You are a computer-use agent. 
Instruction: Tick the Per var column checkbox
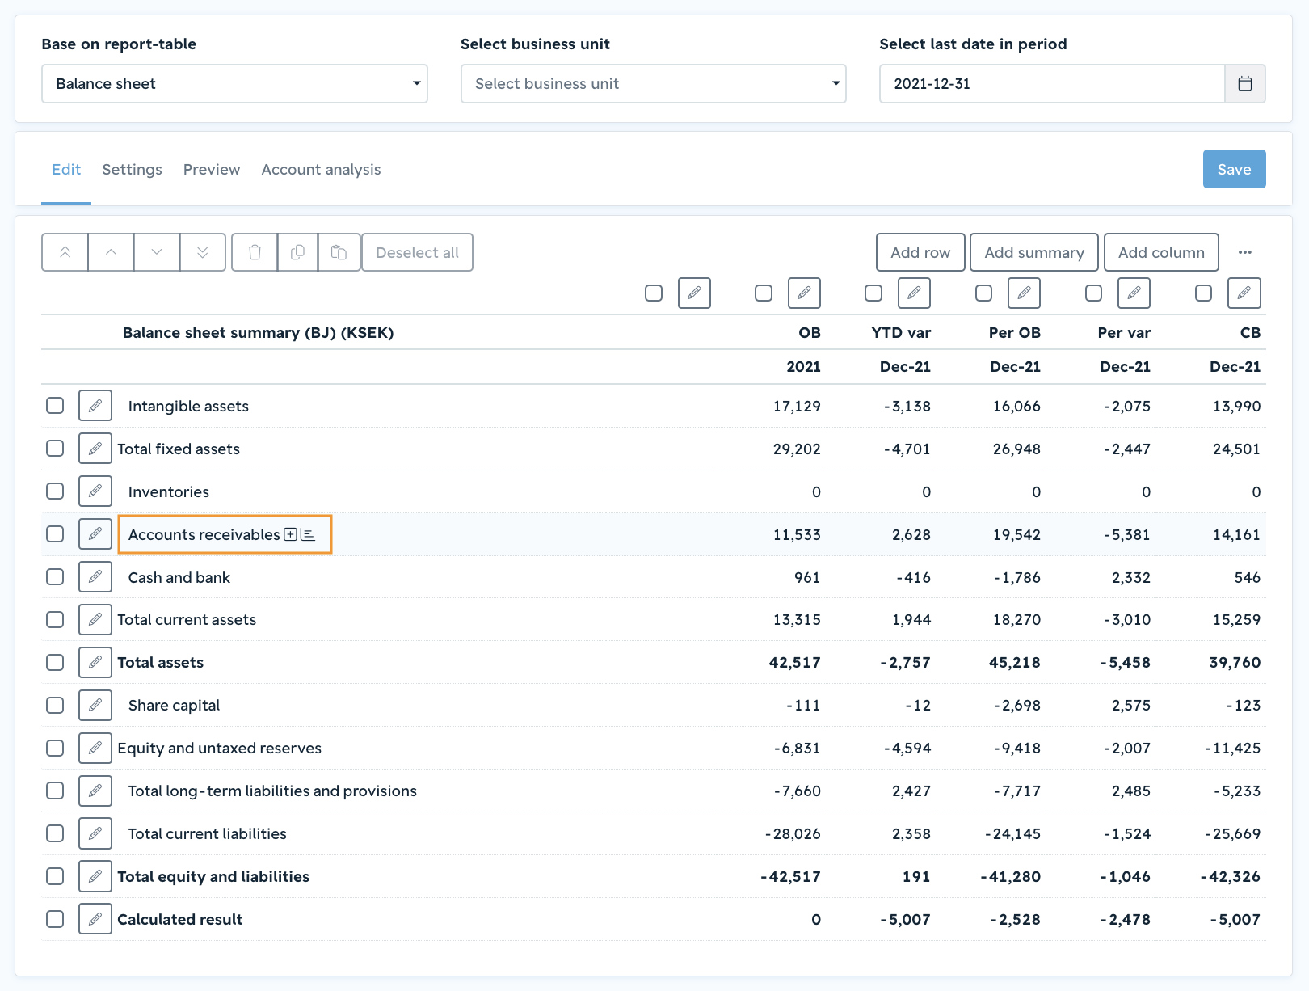pos(1093,293)
